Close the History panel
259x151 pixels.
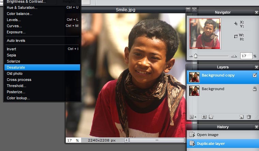256,127
